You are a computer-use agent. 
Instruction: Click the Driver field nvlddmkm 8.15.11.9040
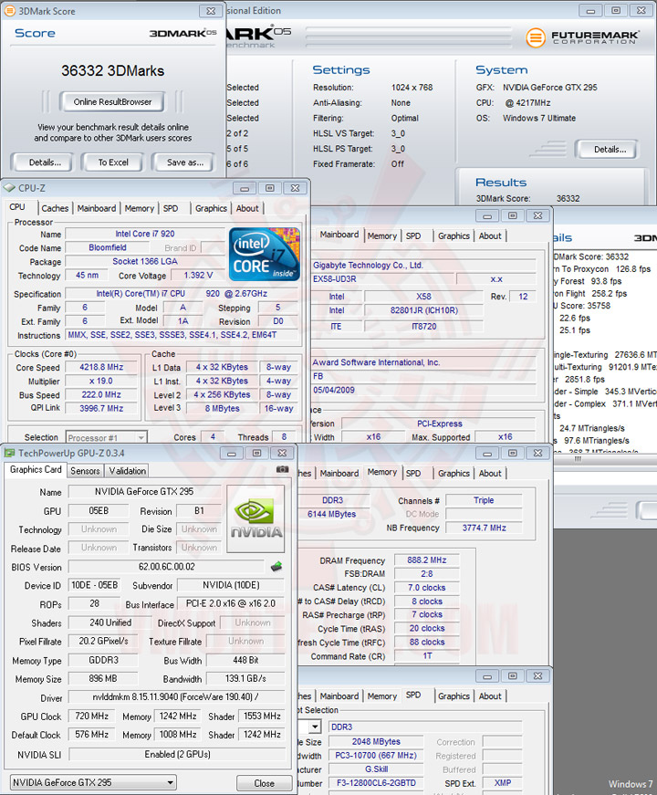tap(175, 697)
